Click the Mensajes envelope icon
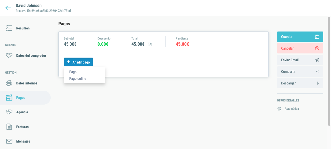The width and height of the screenshot is (331, 149). coord(9,141)
